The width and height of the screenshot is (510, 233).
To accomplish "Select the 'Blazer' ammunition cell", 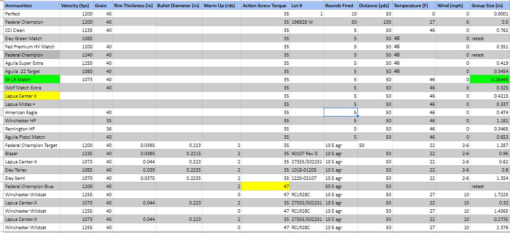I will point(32,153).
